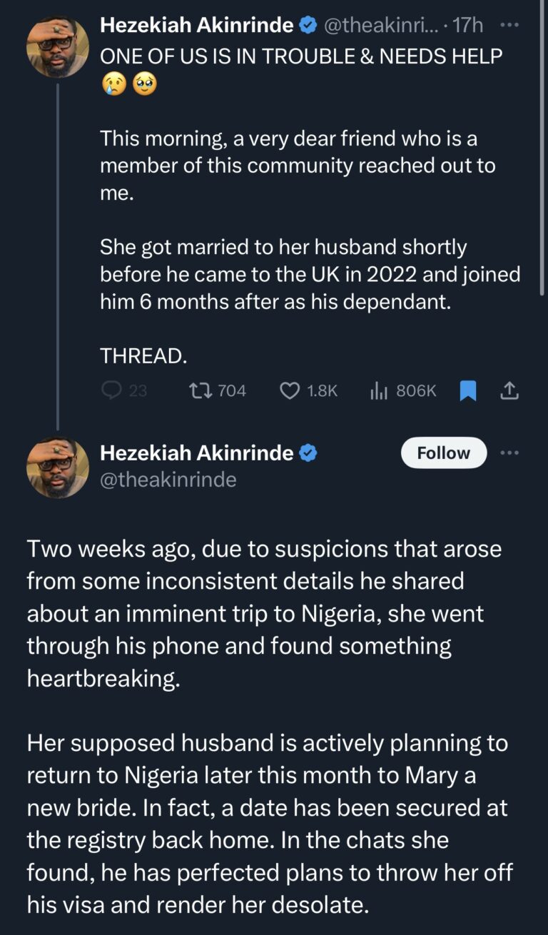Open the tweet's 17h timestamp link
This screenshot has height=935, width=548.
click(468, 26)
